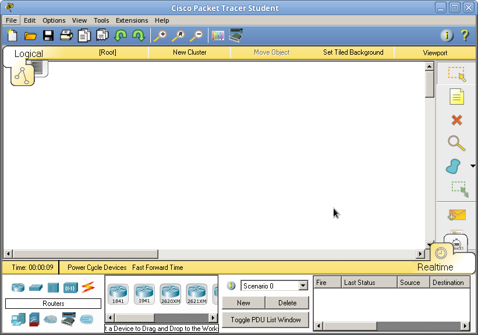Open the custom devices dialog icon

point(236,35)
